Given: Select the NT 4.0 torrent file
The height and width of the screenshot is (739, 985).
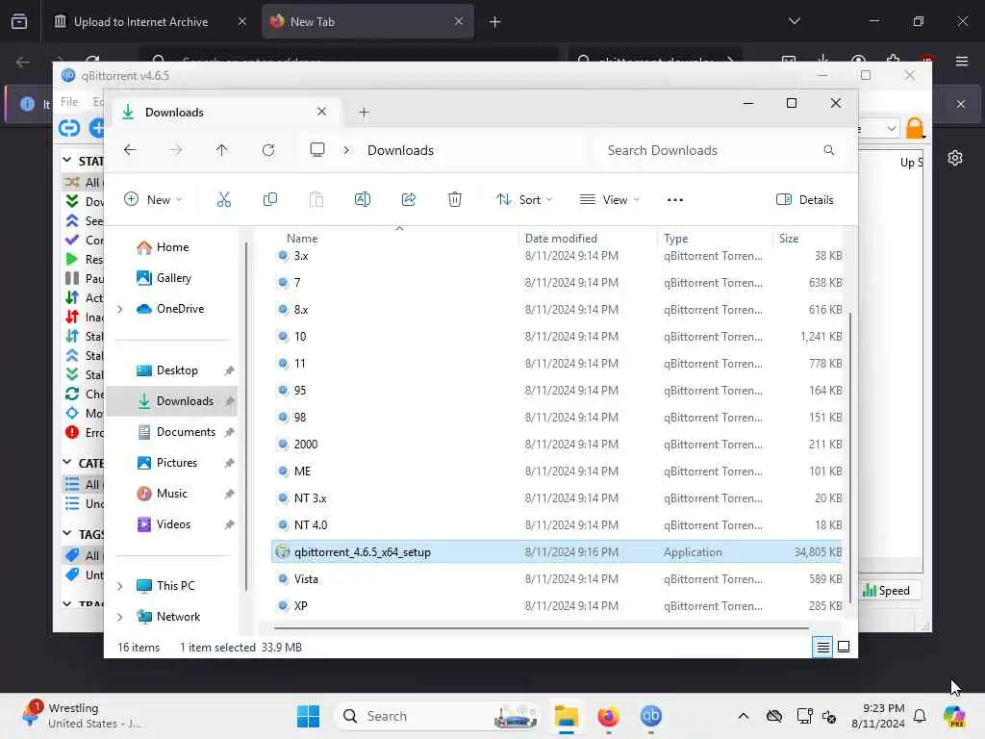Looking at the screenshot, I should 557,524.
